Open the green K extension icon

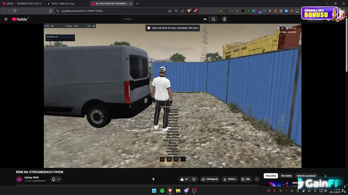coord(248,11)
